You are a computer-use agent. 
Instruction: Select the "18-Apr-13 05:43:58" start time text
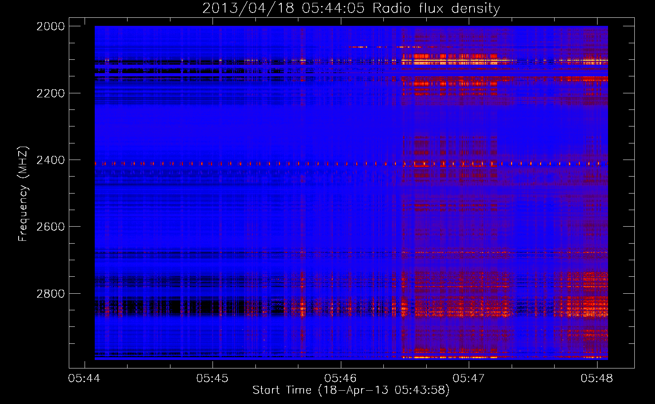pyautogui.click(x=384, y=390)
